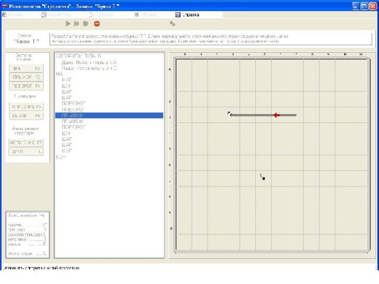Switch to the Разработка tab
Viewport: 379px width, 284px height.
[56, 15]
